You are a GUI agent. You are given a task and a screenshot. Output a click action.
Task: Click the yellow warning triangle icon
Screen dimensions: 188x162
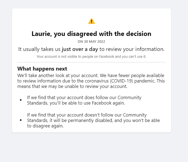[x=92, y=21]
